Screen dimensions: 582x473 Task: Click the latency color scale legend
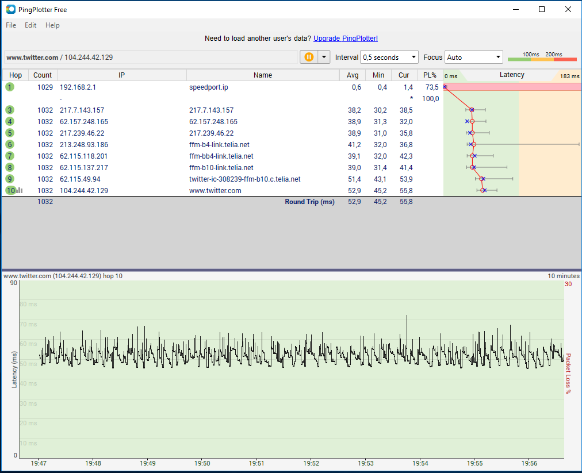tap(542, 56)
